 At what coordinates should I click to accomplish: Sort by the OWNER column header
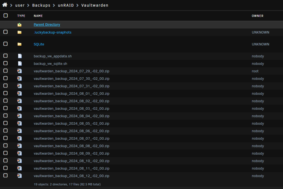258,16
